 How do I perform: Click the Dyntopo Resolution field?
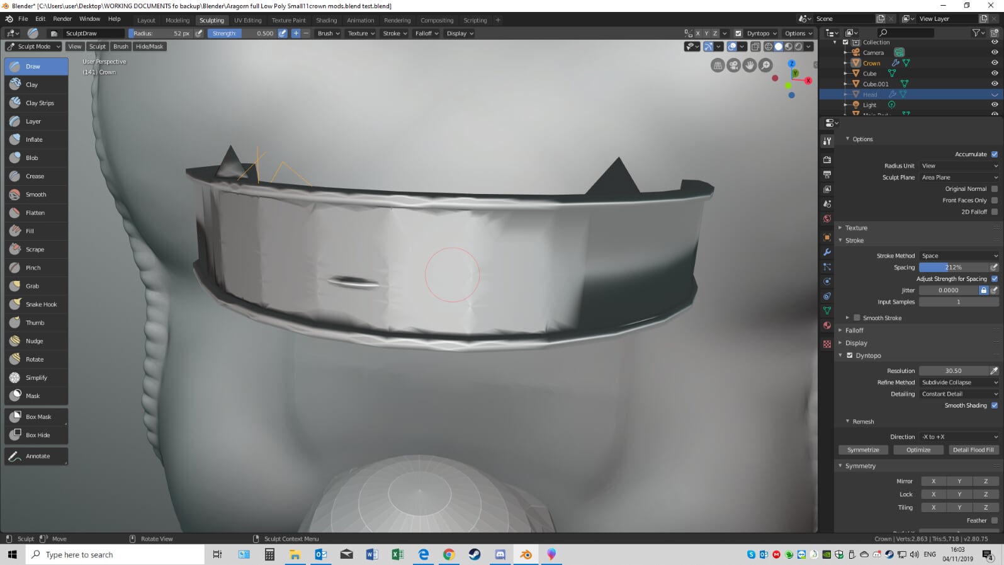point(954,370)
